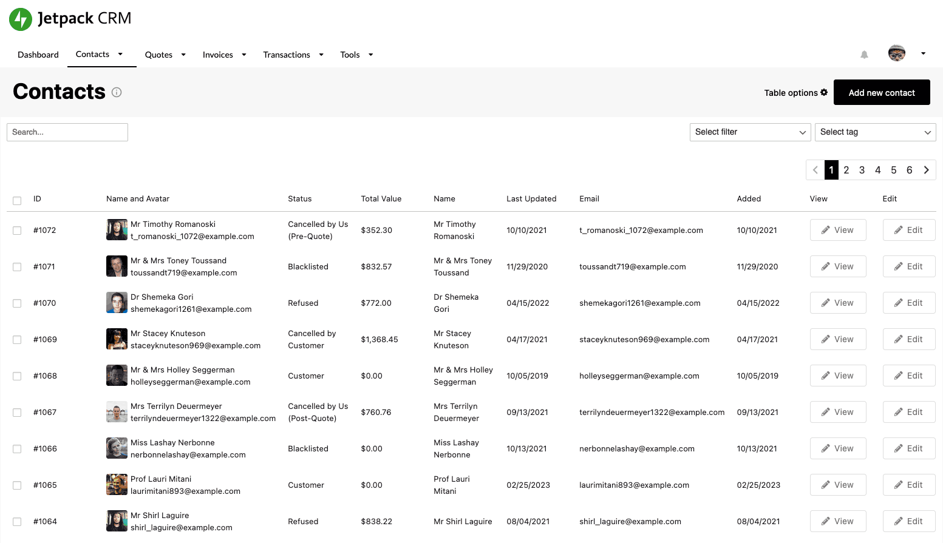Open the notifications bell icon
943x543 pixels.
(x=864, y=55)
